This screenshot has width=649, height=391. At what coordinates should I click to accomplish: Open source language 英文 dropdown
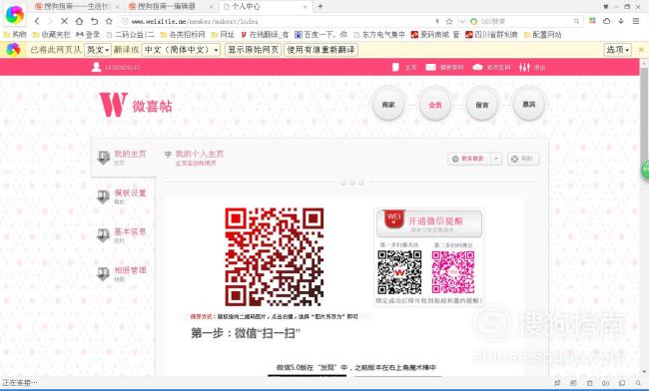tap(98, 50)
